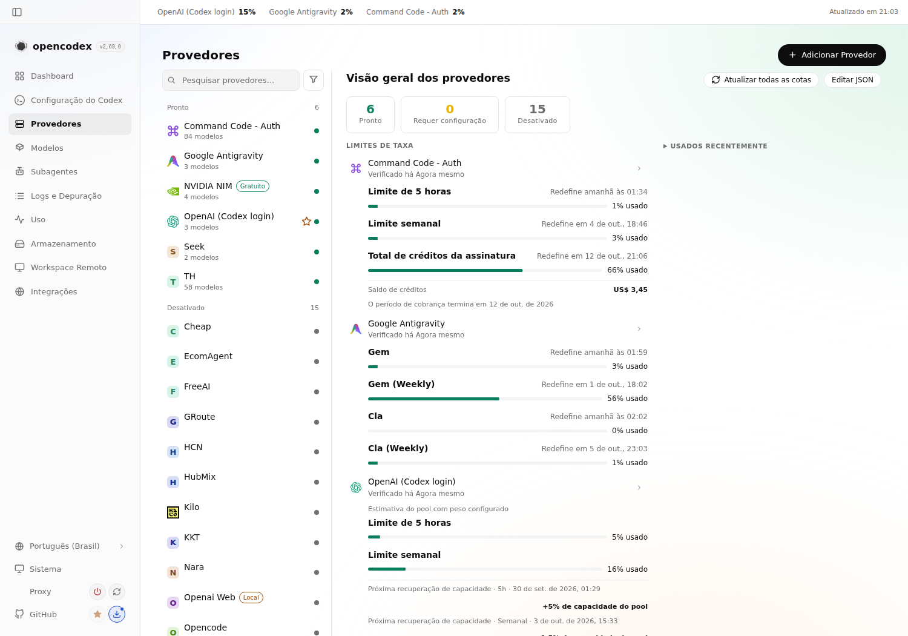The image size is (908, 636).
Task: Click the TH provider avatar icon
Action: [x=173, y=282]
